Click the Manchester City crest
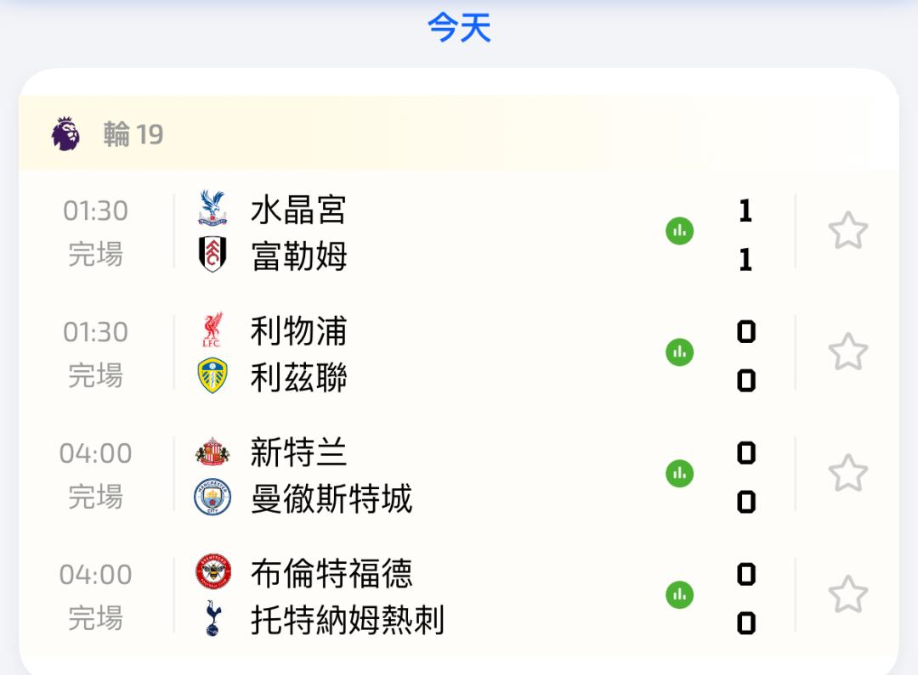Viewport: 918px width, 675px height. pos(212,498)
